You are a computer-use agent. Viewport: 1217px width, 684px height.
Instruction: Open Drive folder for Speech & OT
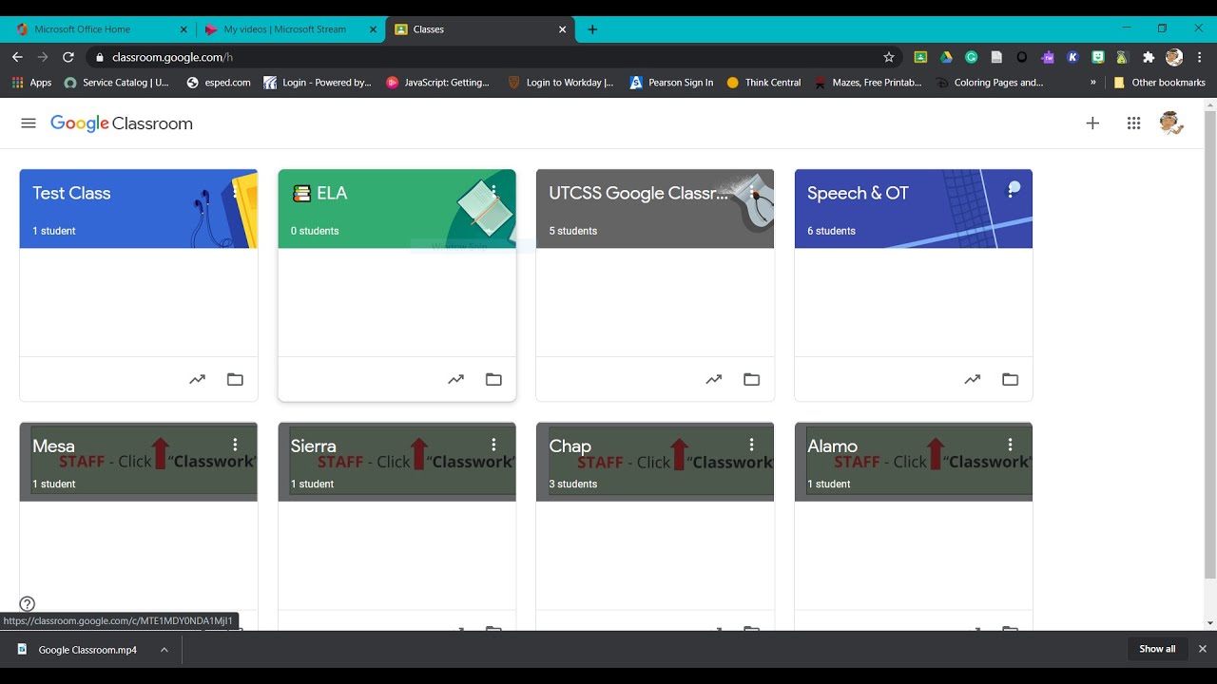1010,379
